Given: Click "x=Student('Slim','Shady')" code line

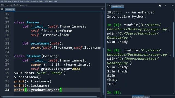Looking at the screenshot, I should pyautogui.click(x=40, y=73).
